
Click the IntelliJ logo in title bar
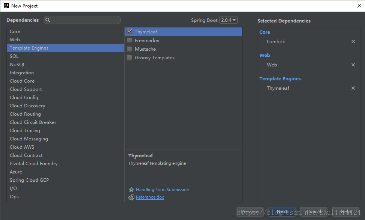pos(6,6)
